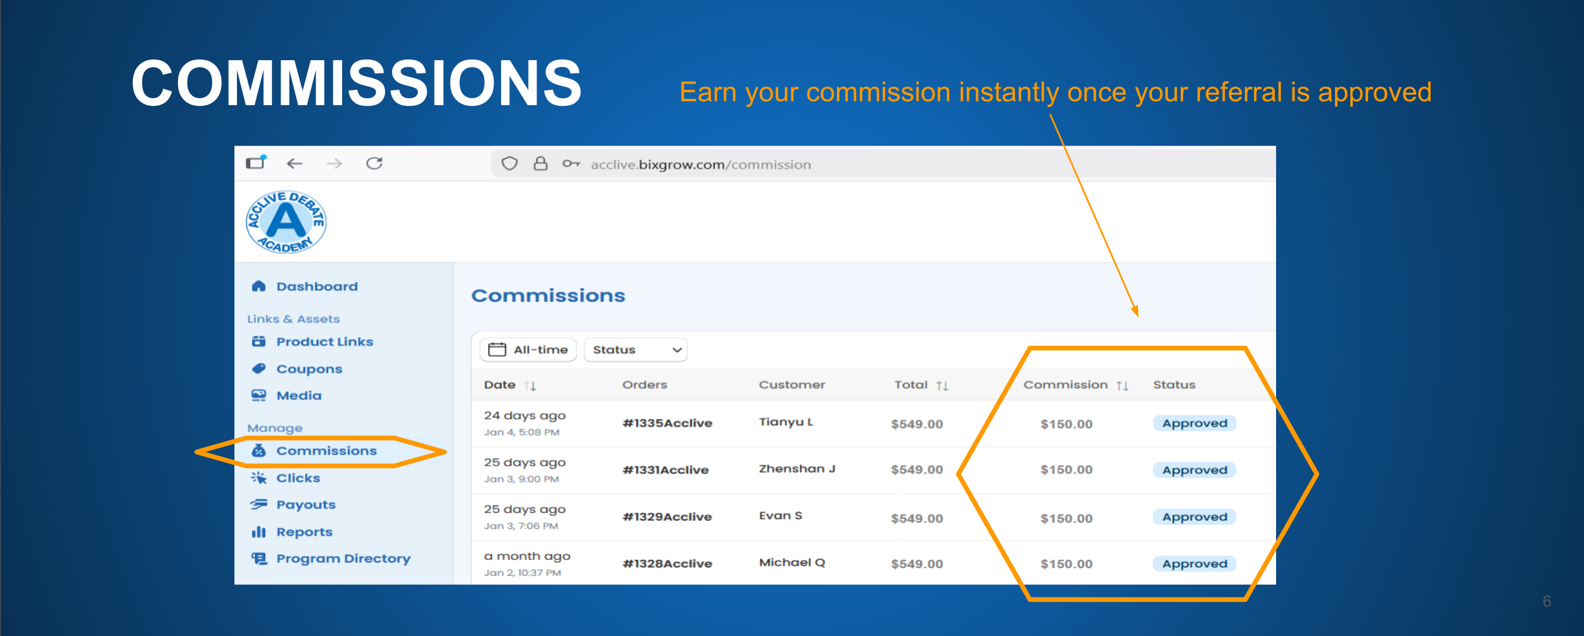The height and width of the screenshot is (636, 1584).
Task: Click the Approved badge for Evan S
Action: point(1194,517)
